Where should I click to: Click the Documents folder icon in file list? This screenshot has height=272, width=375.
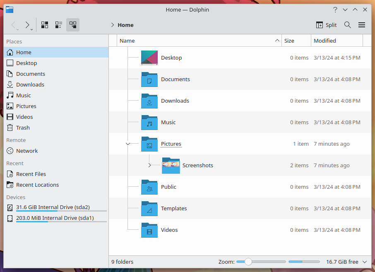pos(149,79)
